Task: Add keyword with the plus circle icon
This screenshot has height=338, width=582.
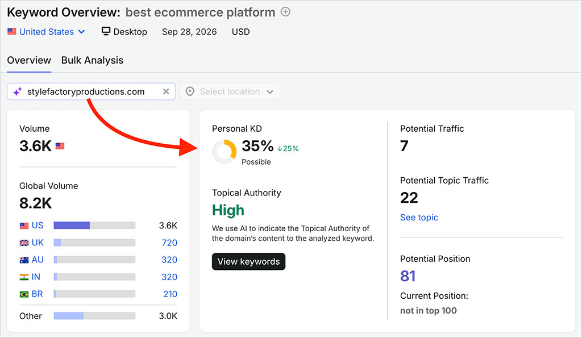Action: [x=285, y=12]
